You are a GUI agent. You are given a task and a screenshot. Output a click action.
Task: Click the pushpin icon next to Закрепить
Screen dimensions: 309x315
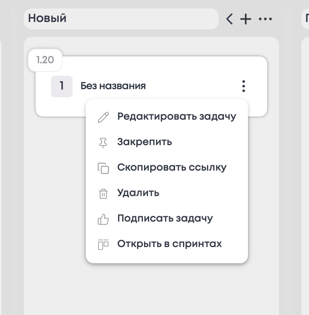click(103, 142)
